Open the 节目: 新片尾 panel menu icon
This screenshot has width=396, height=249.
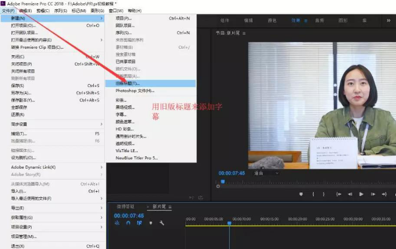pos(244,33)
